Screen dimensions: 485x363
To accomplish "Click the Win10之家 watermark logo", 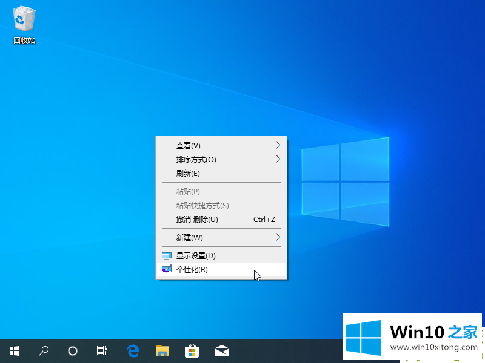I will pos(364,336).
